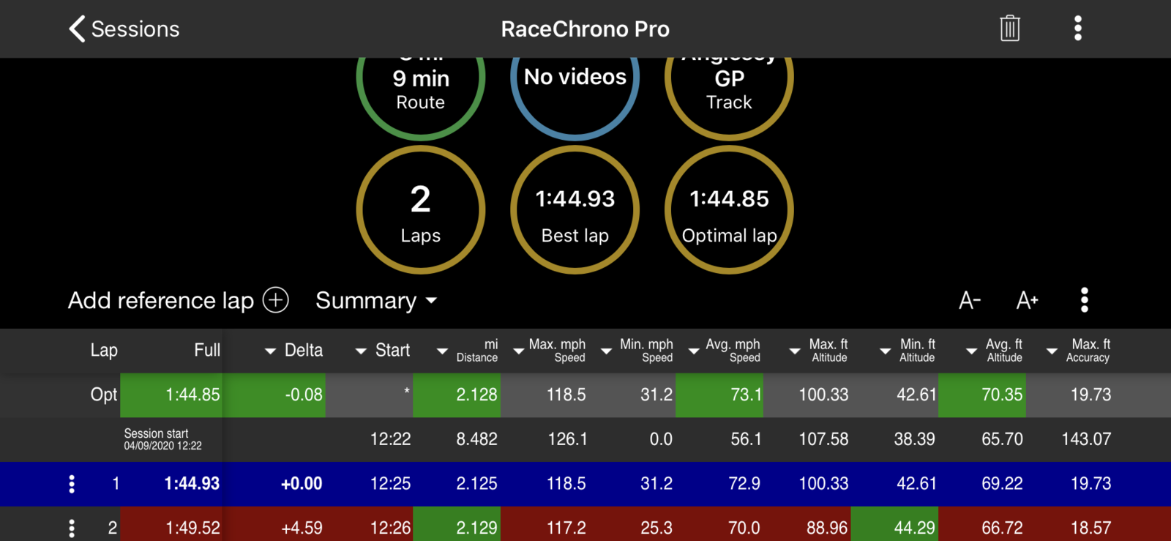
Task: Tap the Optimal lap circle
Action: 729,210
